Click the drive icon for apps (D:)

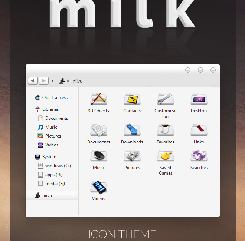pyautogui.click(x=40, y=175)
